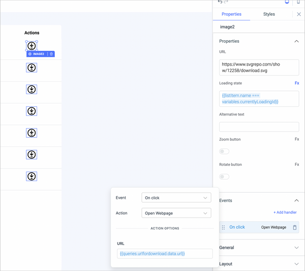This screenshot has width=305, height=271.
Task: Delete IMAGE2 via trash icon on canvas label
Action: click(x=51, y=54)
